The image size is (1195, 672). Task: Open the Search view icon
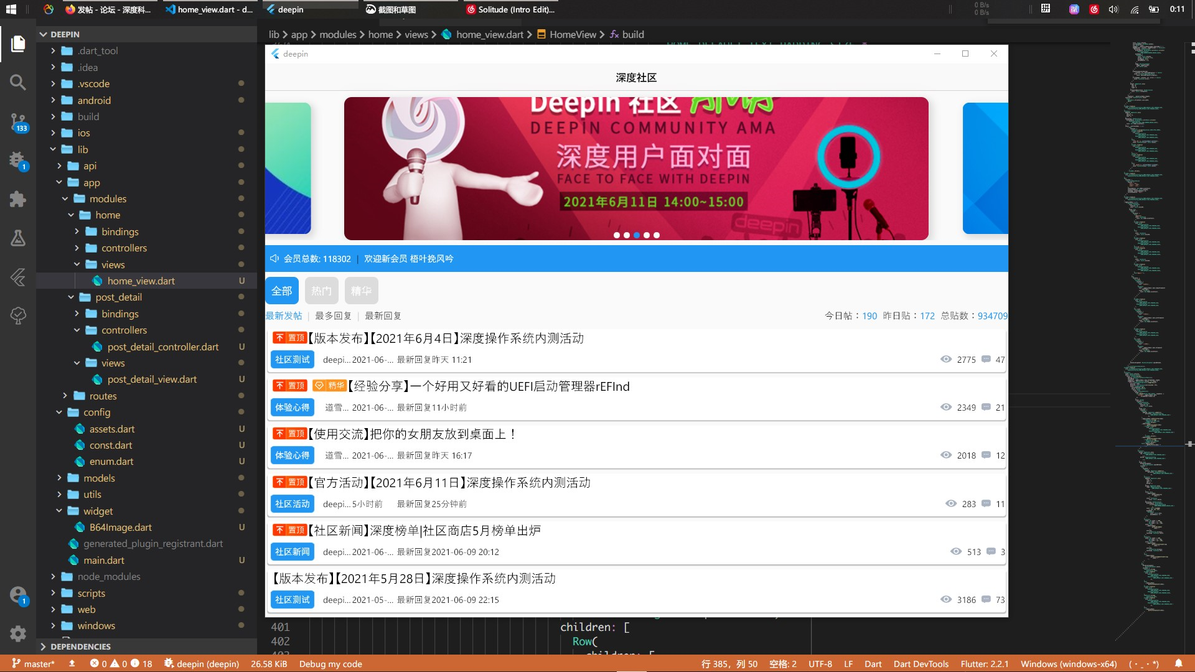(x=18, y=82)
